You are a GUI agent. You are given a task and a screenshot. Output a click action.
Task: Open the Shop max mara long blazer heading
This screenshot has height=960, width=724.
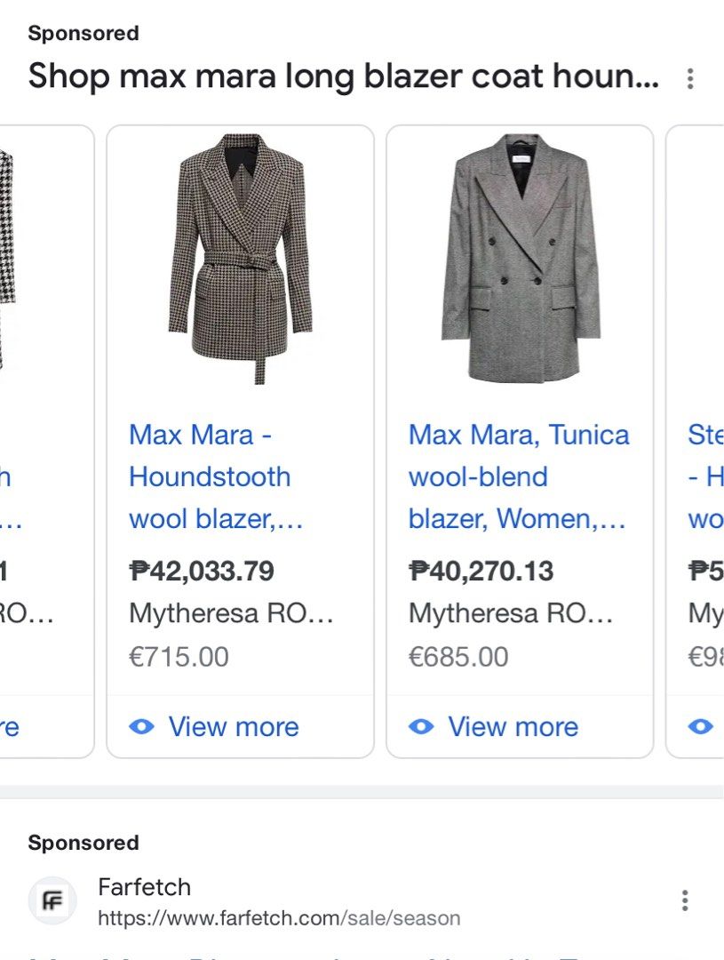[343, 76]
